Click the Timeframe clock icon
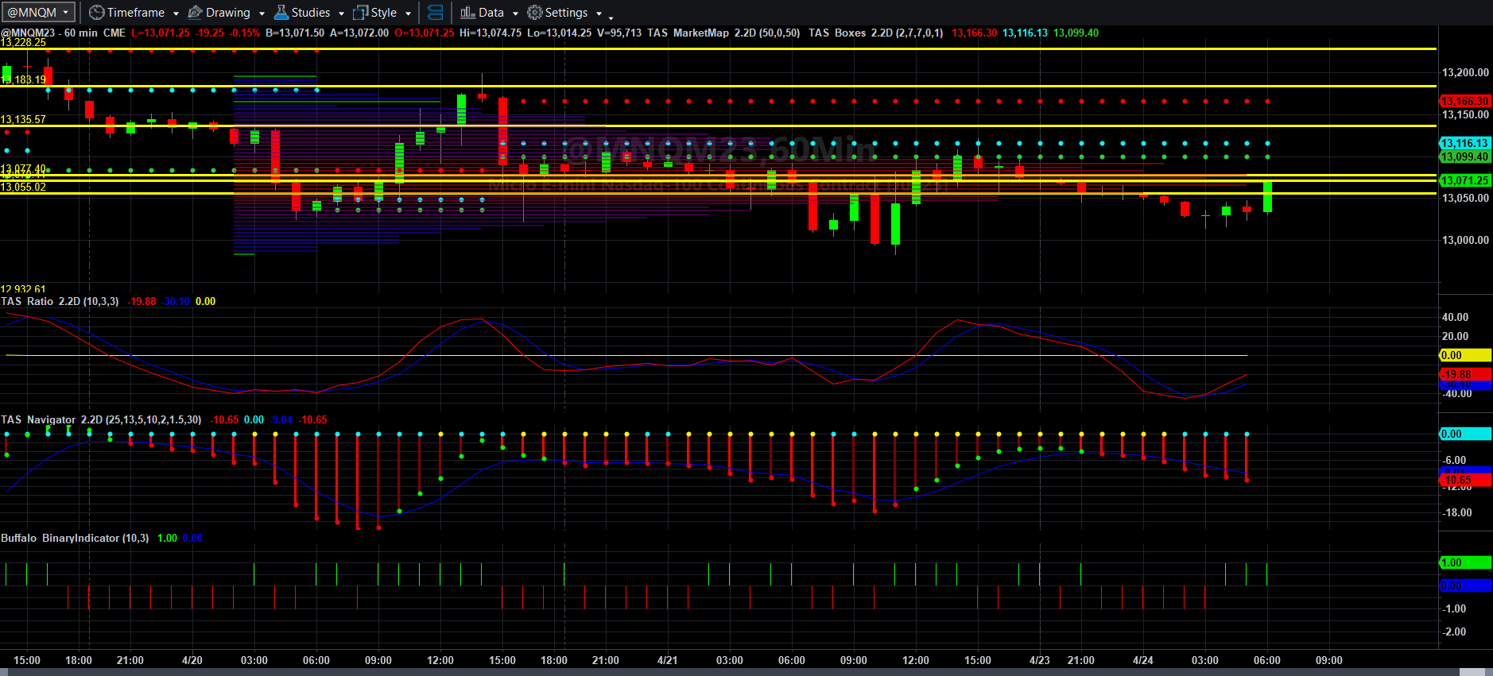The image size is (1493, 676). tap(96, 13)
